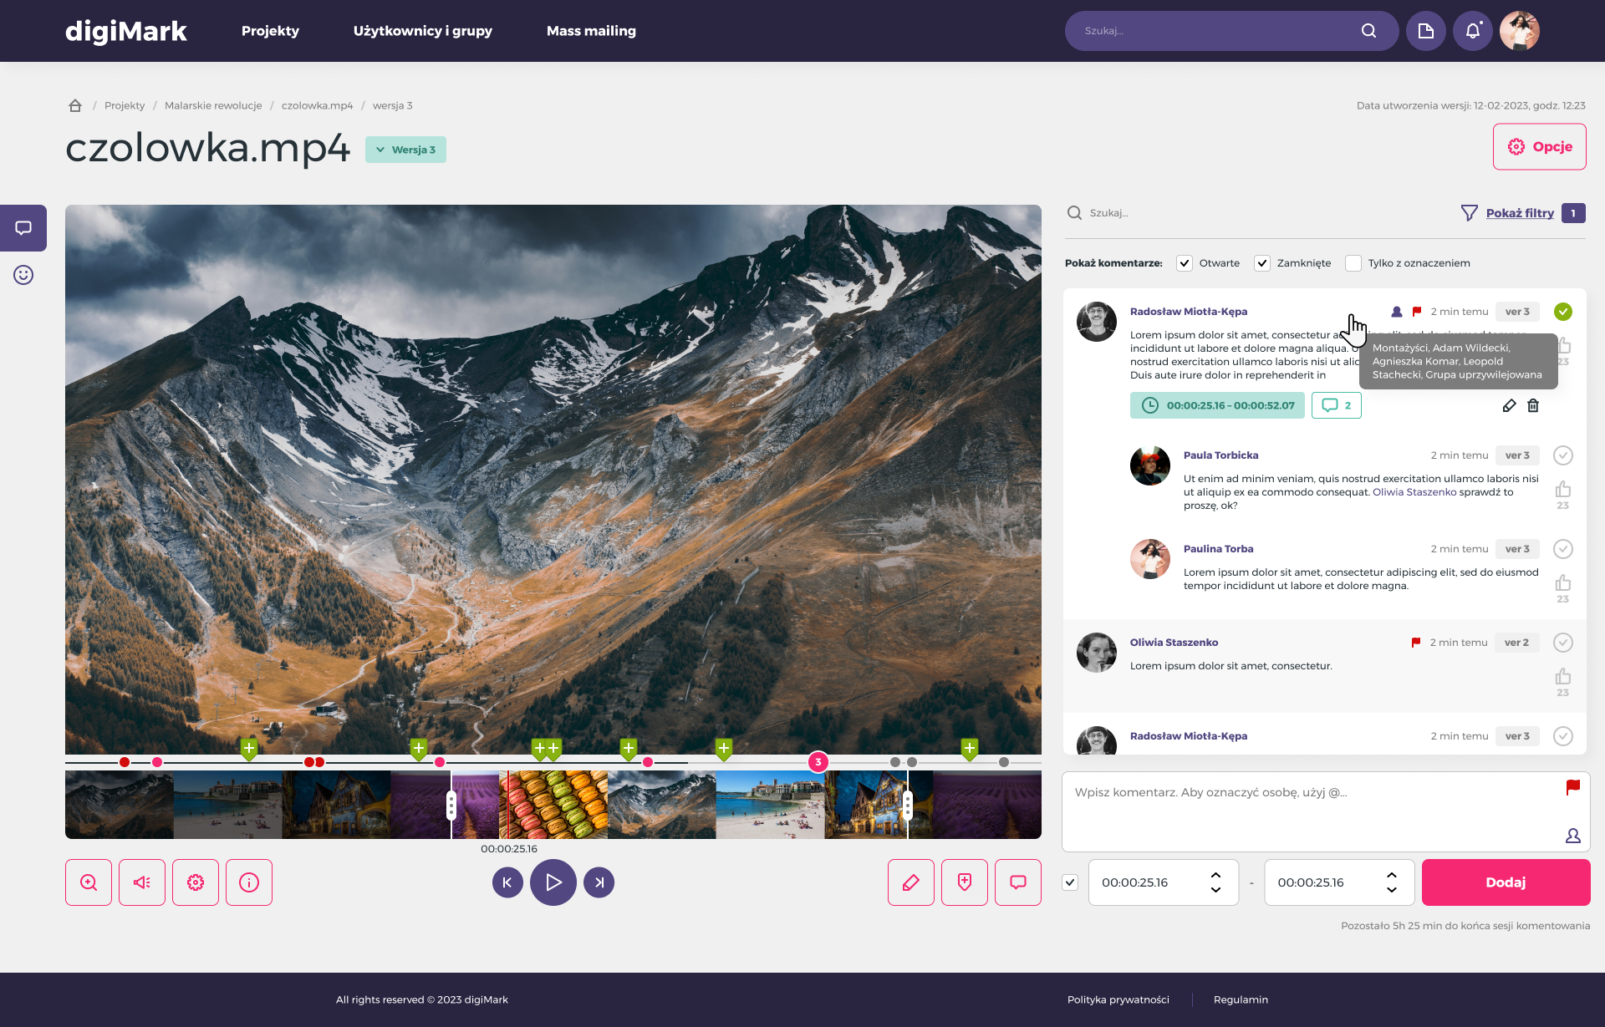
Task: Open the Mass mailing menu item
Action: (x=591, y=31)
